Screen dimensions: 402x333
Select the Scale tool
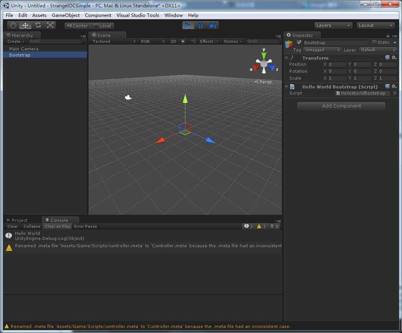coord(50,25)
